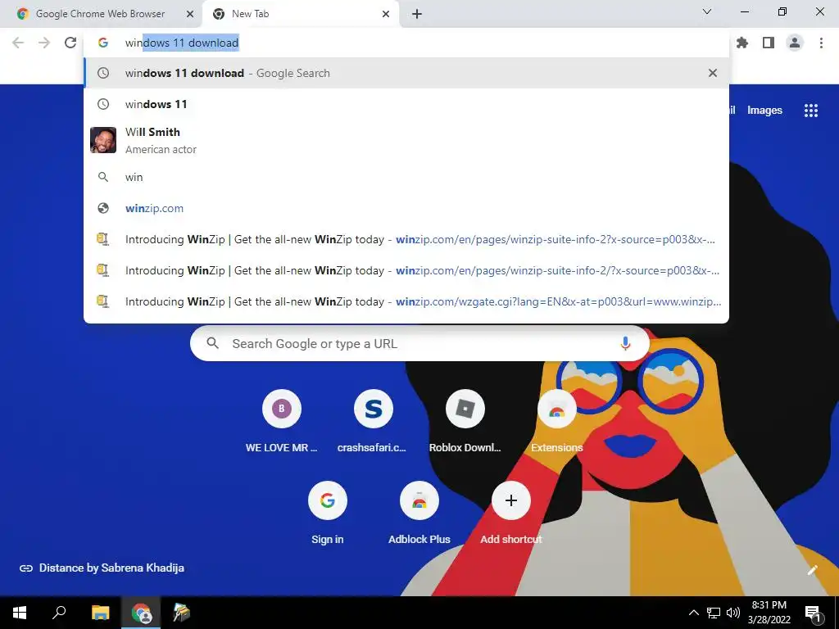Open the Sign in Google shortcut
The image size is (839, 629).
tap(328, 514)
